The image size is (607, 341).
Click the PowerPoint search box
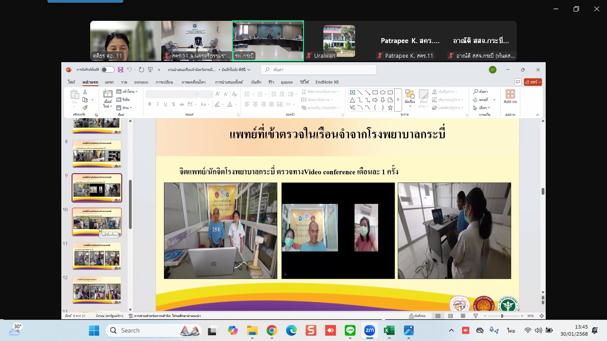pos(319,70)
